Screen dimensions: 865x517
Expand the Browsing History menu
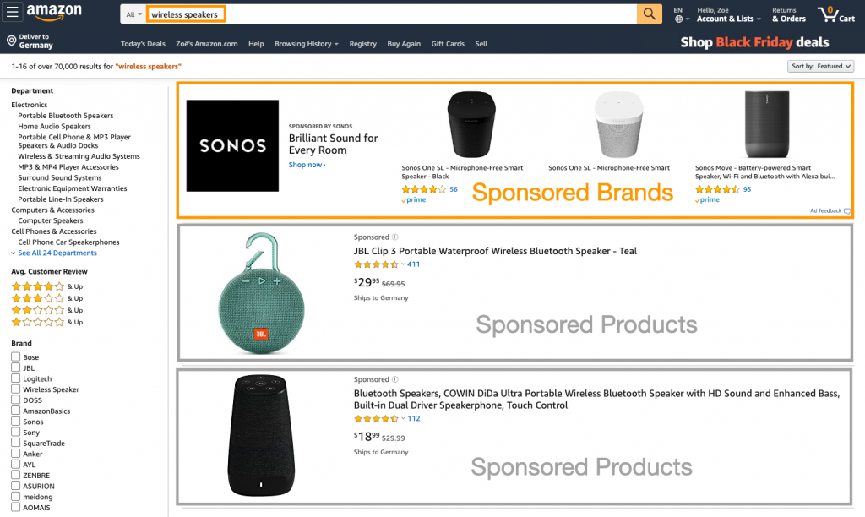(306, 43)
